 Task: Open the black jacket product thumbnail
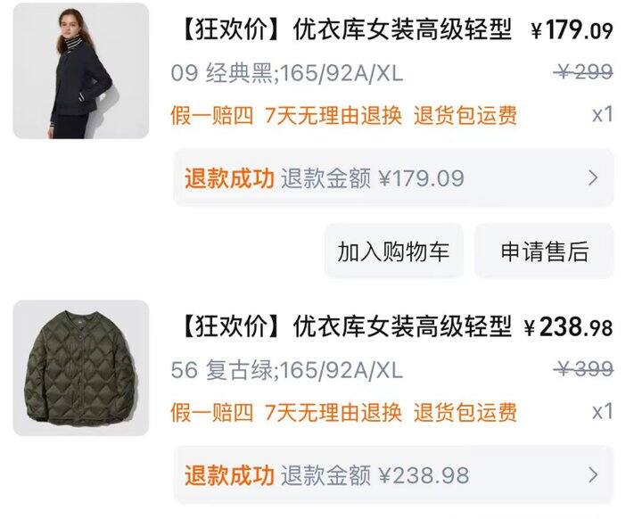coord(81,71)
